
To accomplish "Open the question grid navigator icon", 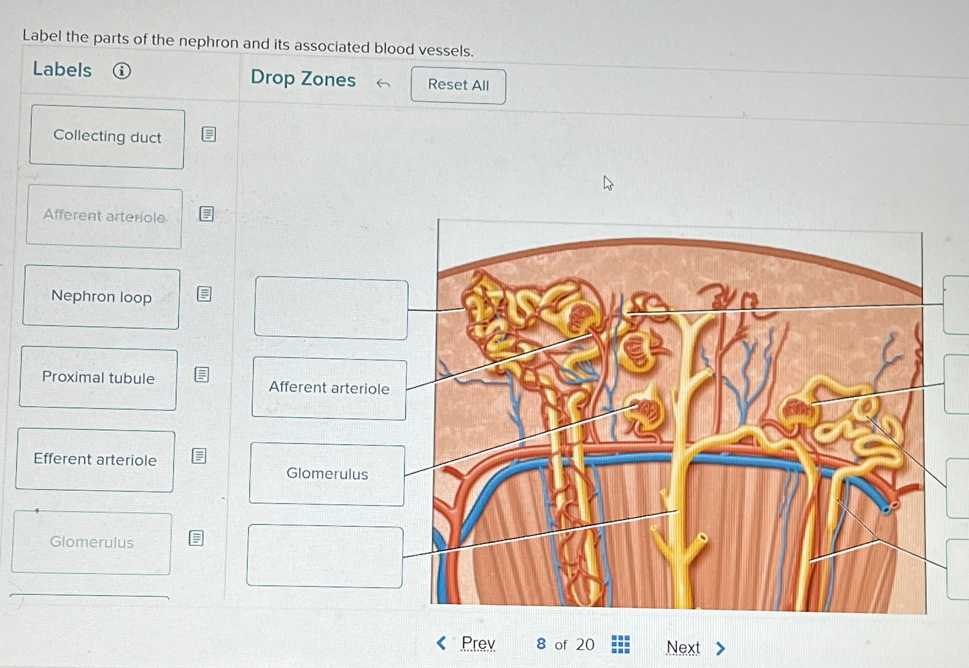I will 620,644.
